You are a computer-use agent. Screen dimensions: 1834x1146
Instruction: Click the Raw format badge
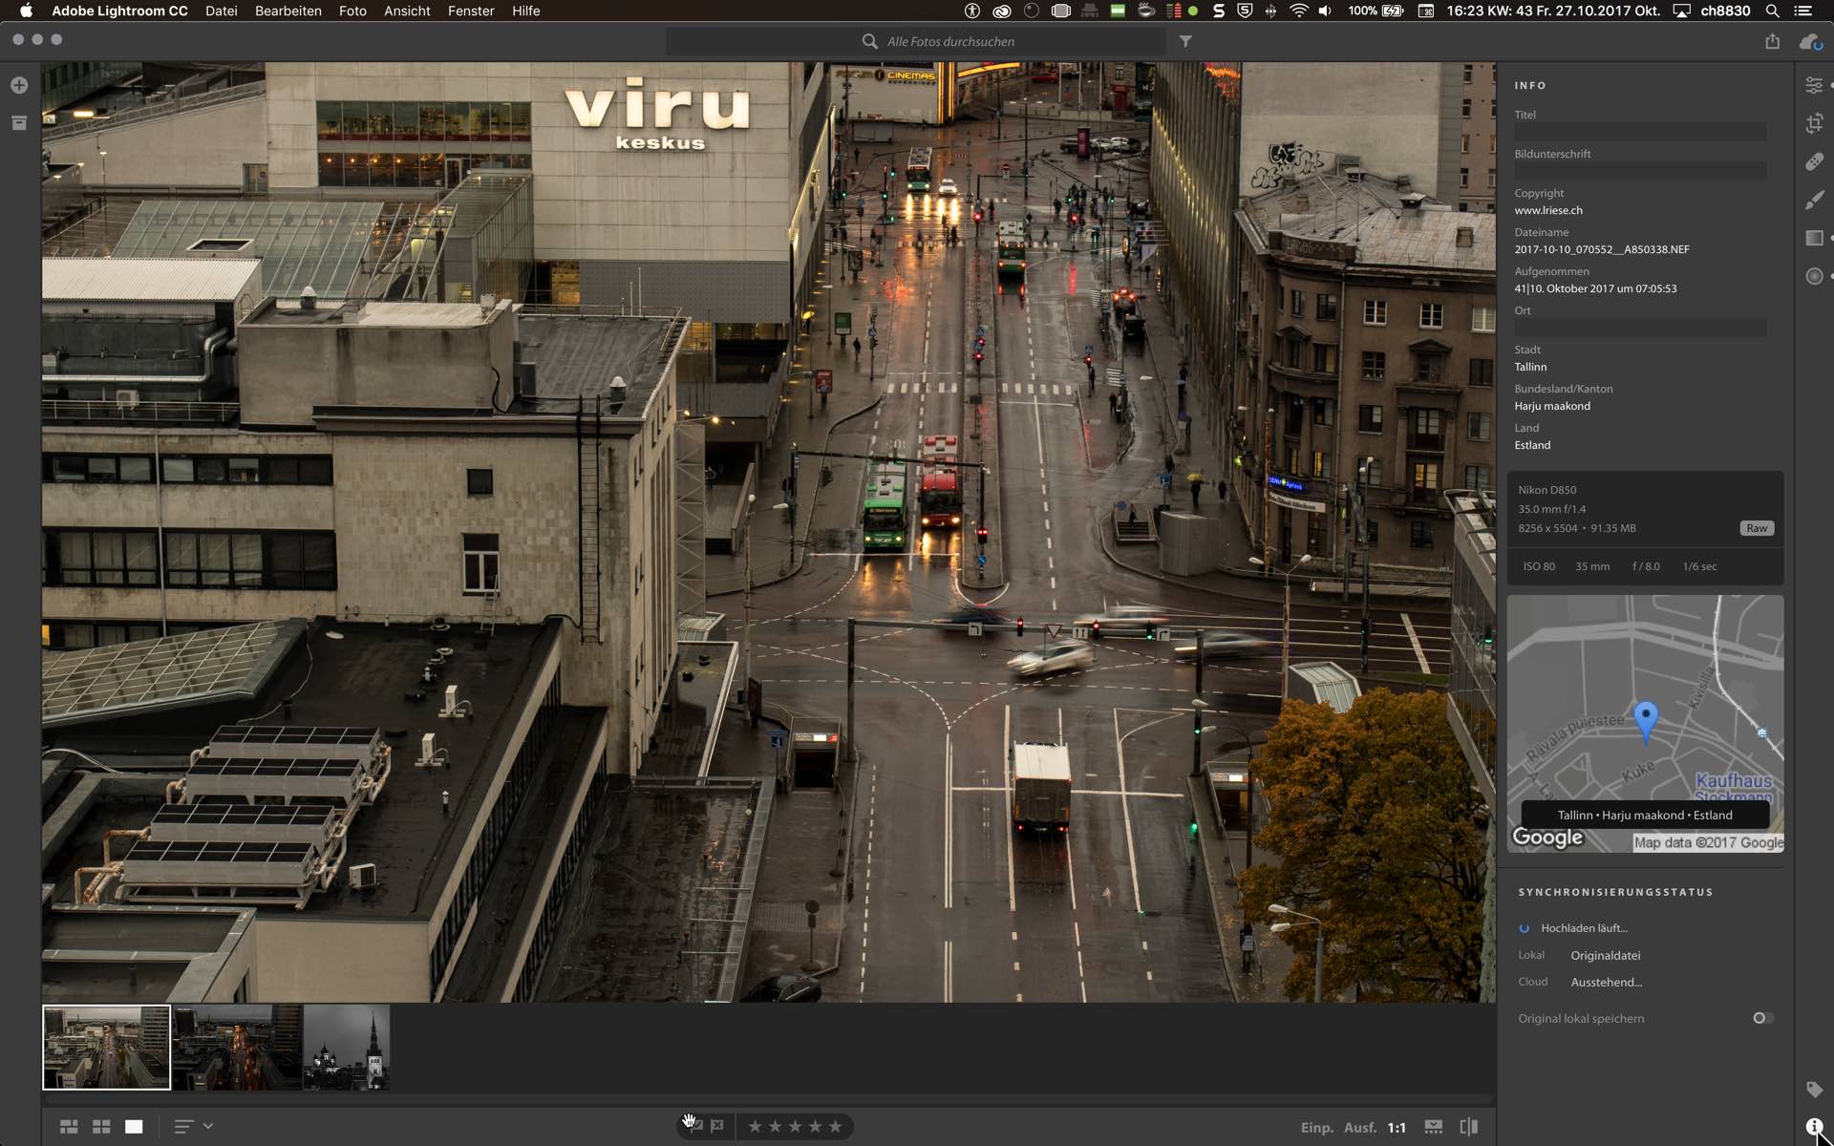click(1757, 528)
